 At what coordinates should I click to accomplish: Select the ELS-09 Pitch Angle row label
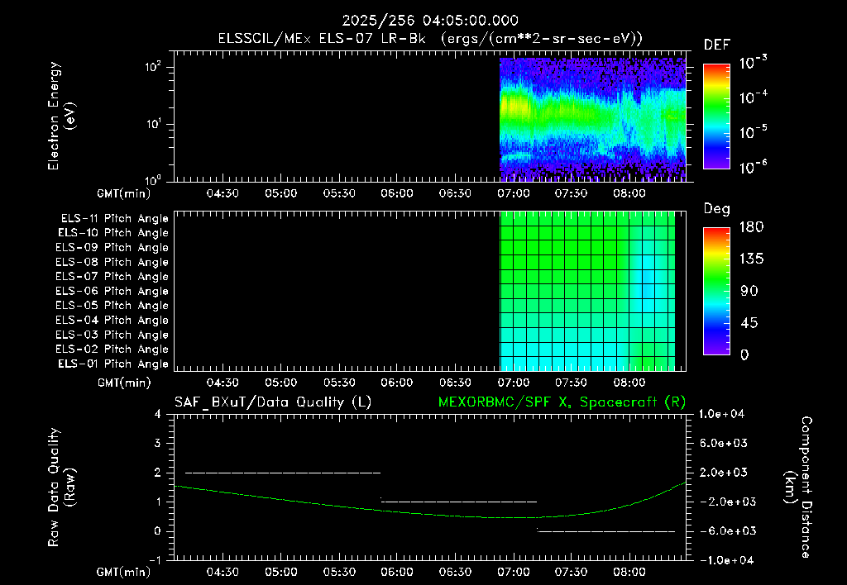[x=112, y=248]
